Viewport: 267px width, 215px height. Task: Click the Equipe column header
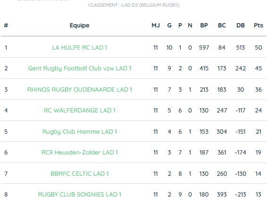pos(80,26)
